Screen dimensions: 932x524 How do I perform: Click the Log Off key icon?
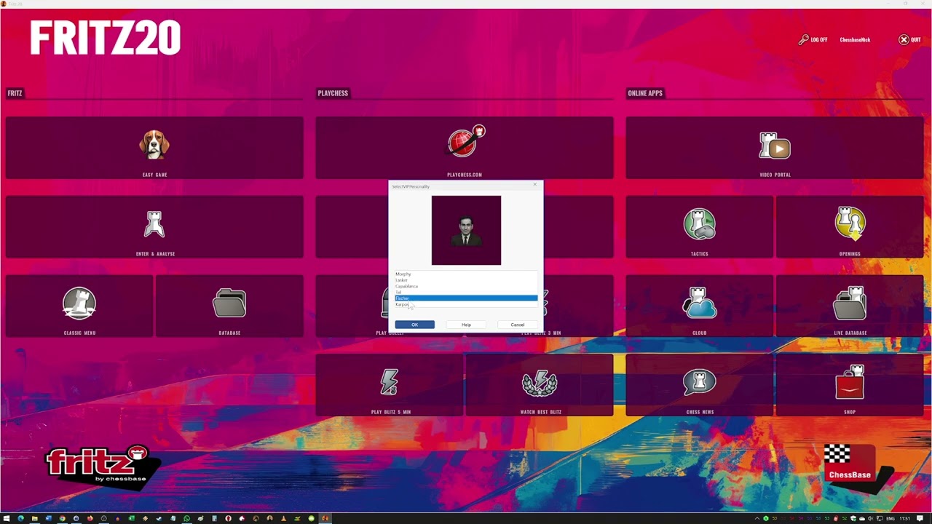tap(803, 39)
